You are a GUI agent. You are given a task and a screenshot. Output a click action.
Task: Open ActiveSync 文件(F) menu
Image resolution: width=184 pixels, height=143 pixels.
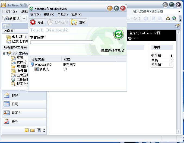35,15
